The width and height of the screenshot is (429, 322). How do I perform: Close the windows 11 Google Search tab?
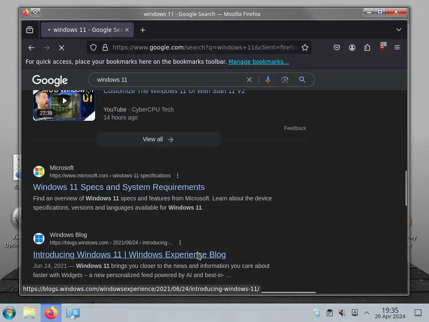point(127,30)
